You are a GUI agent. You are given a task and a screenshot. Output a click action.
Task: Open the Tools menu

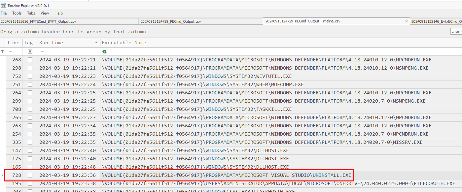pos(17,13)
